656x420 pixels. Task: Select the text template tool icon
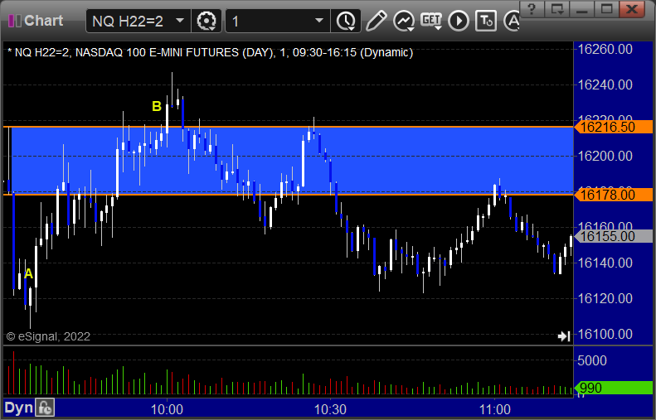(x=486, y=21)
